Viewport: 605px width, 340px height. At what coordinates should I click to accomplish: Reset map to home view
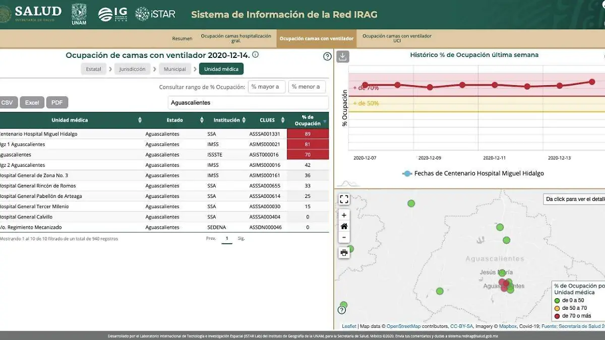[x=344, y=226]
